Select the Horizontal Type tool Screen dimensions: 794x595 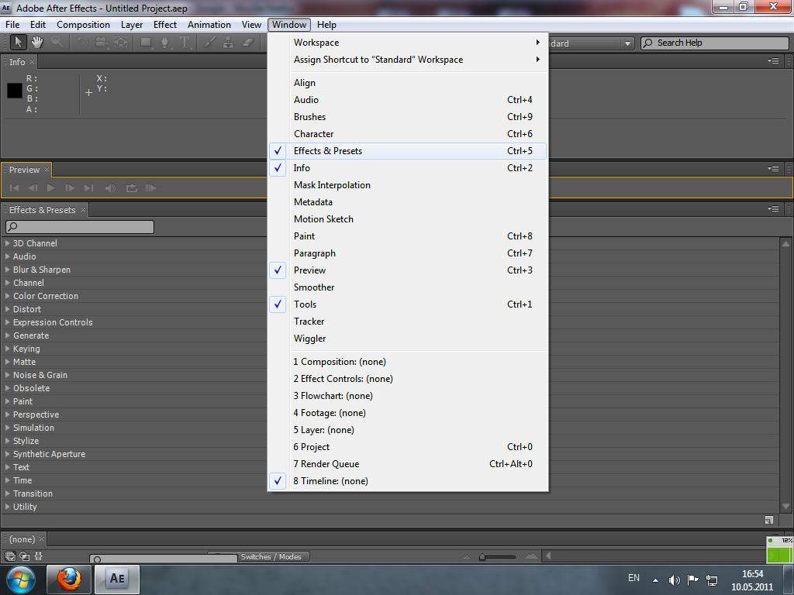185,43
